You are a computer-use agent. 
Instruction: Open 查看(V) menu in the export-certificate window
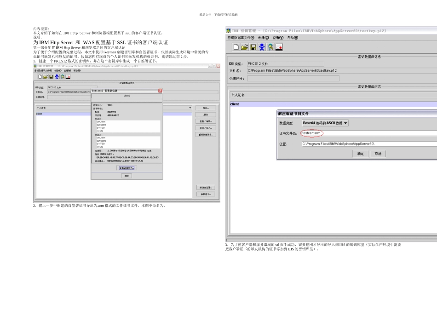click(278, 38)
